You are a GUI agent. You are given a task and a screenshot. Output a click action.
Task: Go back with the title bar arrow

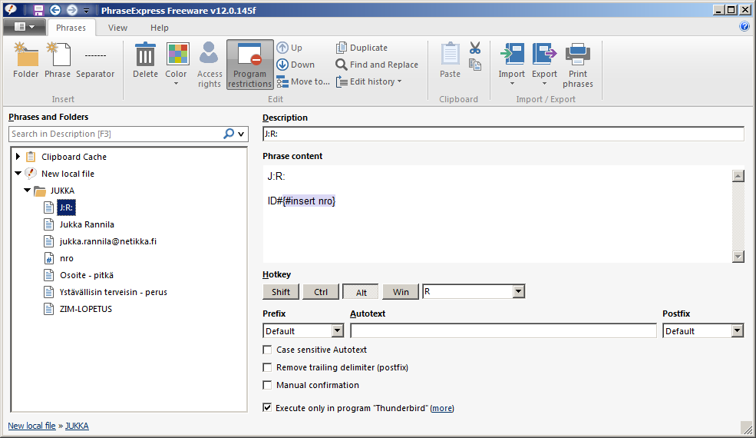tap(55, 10)
